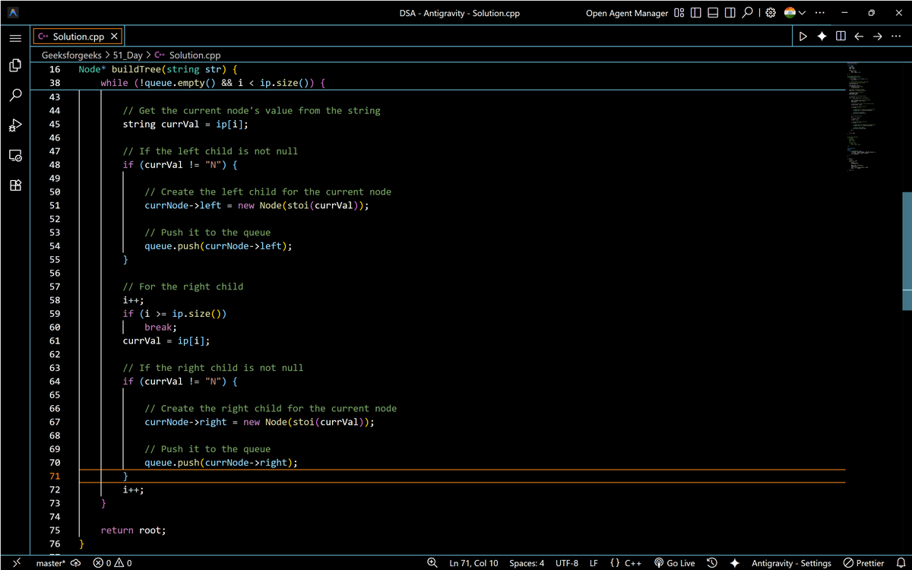Click the Run code play icon

tap(803, 36)
